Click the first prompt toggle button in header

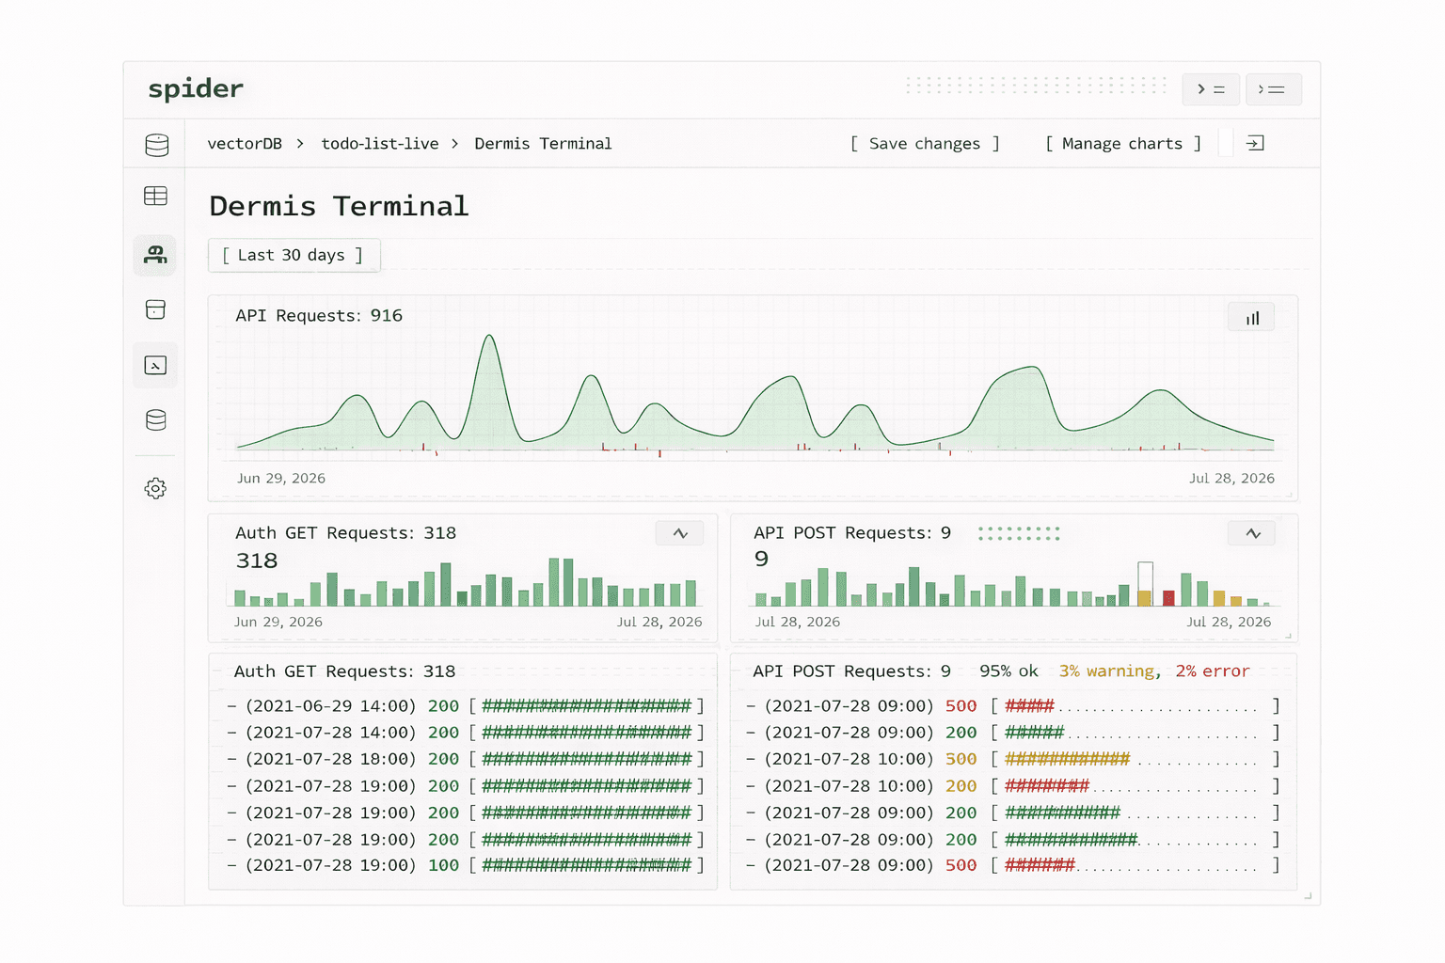(x=1211, y=89)
